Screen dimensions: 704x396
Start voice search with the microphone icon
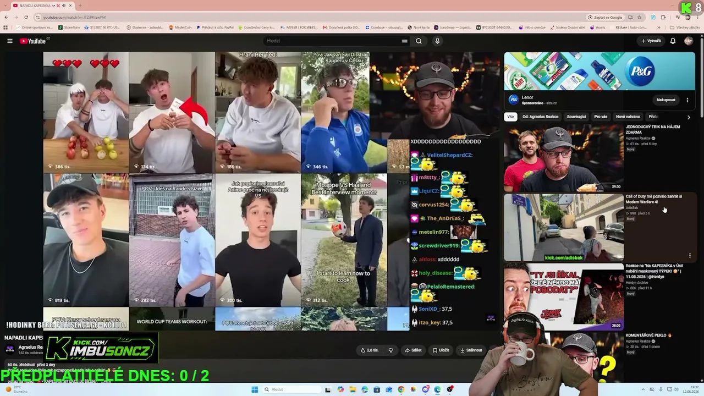(437, 41)
